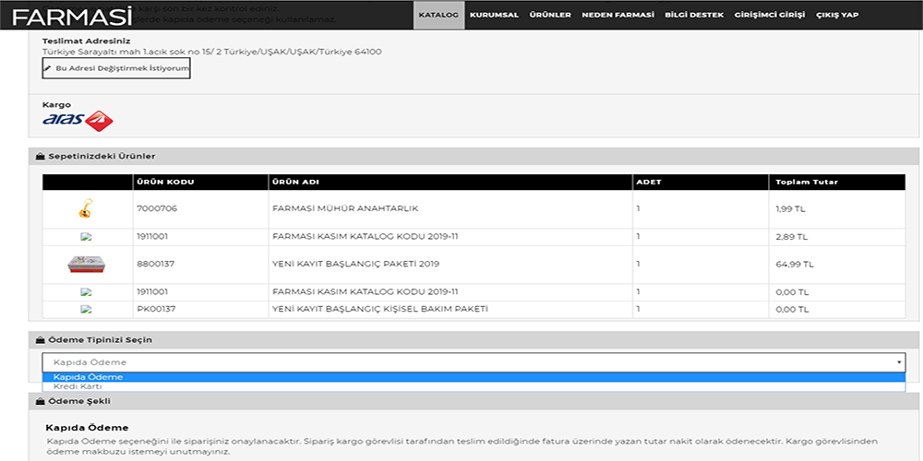Open the NEDEN FARMASİ menu
The height and width of the screenshot is (461, 923).
617,16
